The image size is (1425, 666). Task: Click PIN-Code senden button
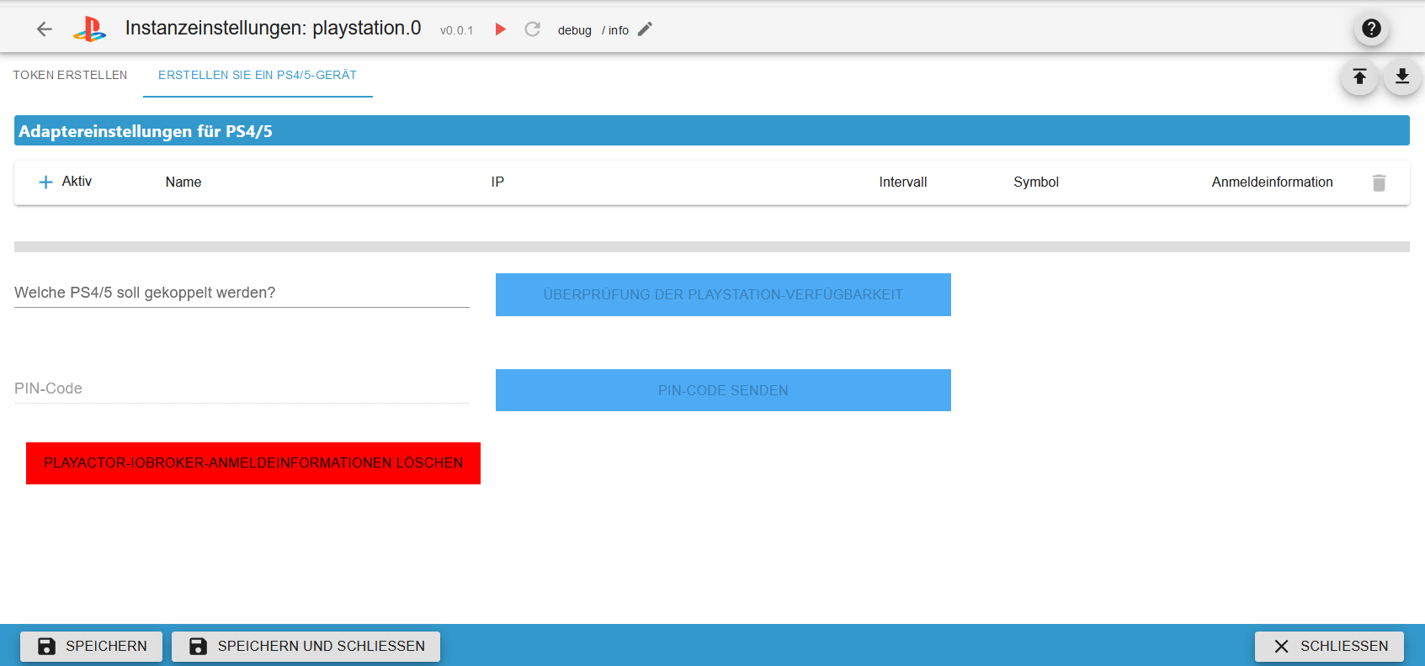coord(723,390)
